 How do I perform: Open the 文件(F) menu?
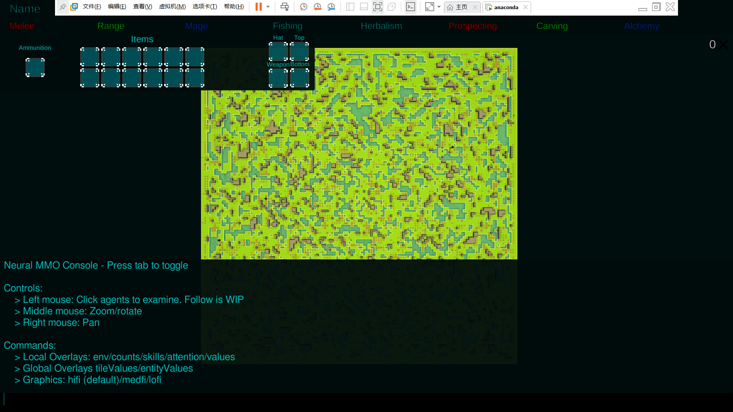tap(92, 7)
